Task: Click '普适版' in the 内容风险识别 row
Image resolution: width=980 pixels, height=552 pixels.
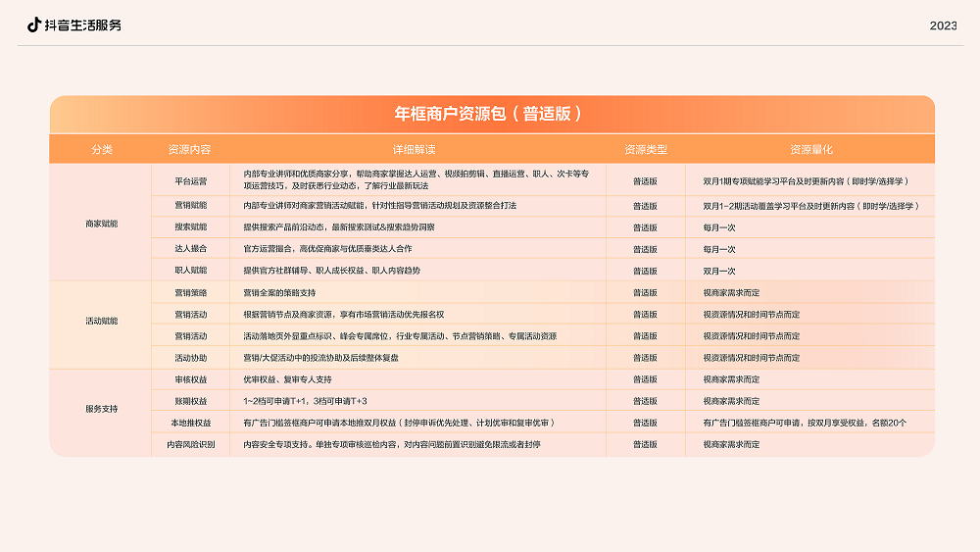Action: 645,444
